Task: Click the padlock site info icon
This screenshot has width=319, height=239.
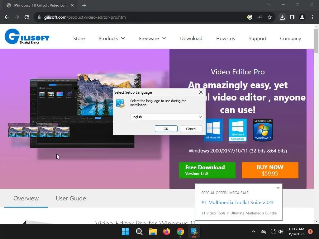Action: point(39,17)
